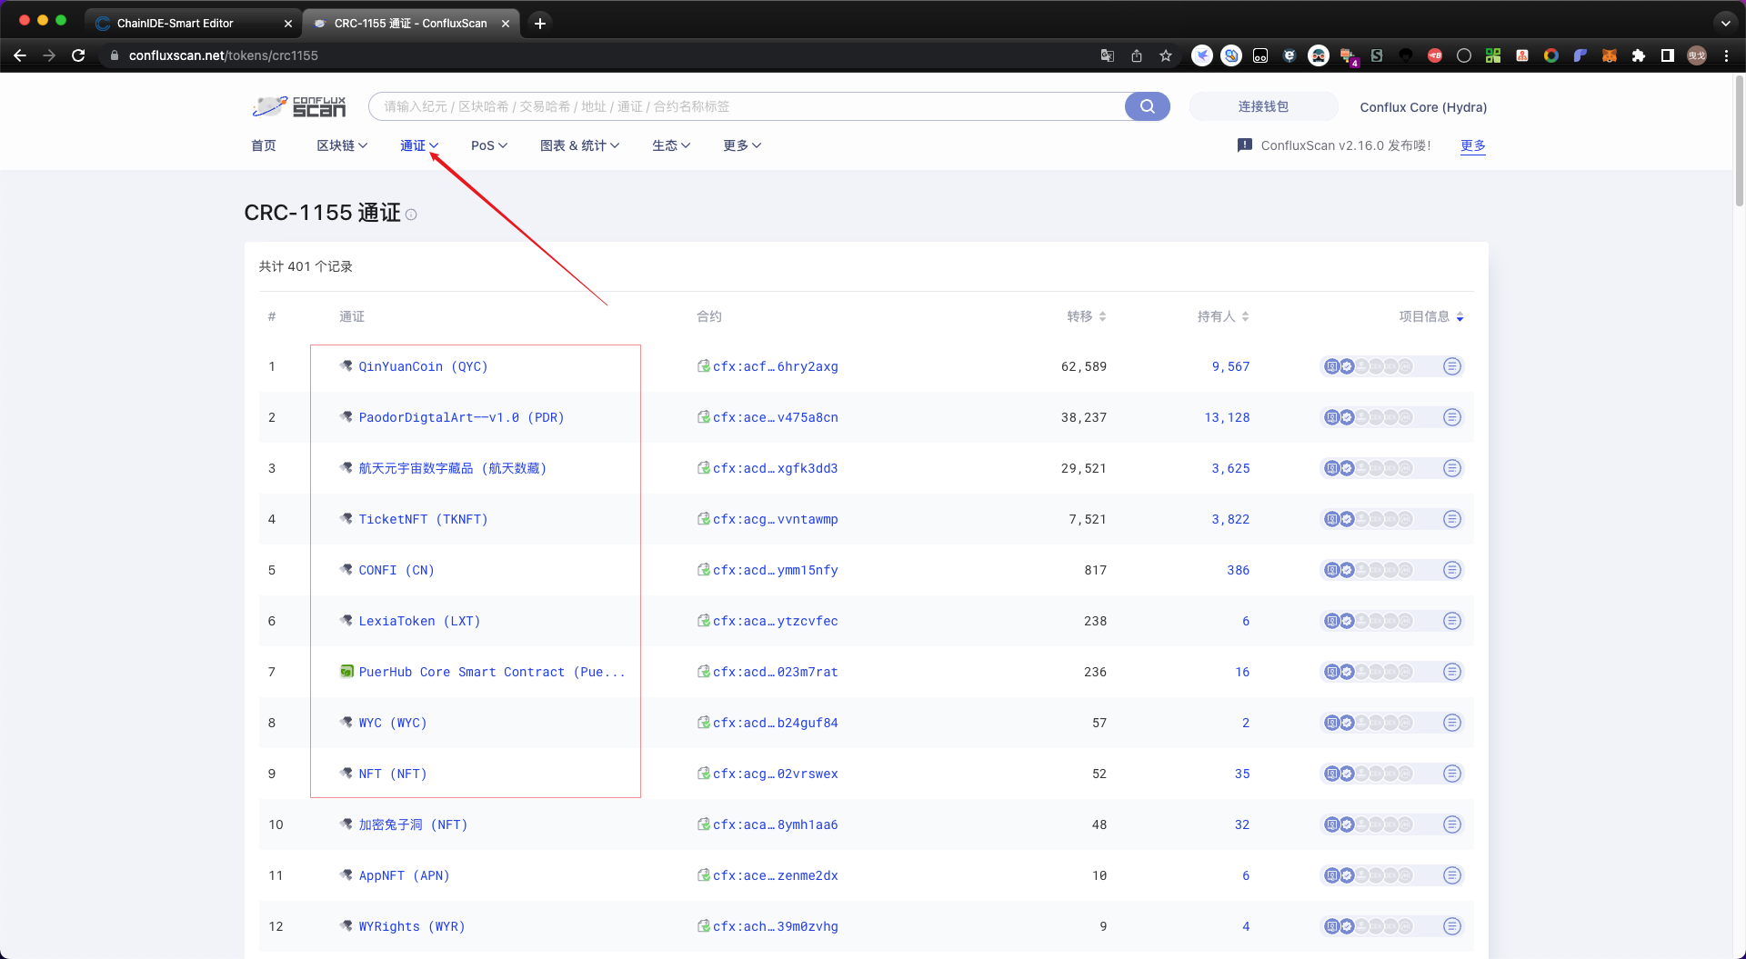The height and width of the screenshot is (959, 1746).
Task: Open holders count 9,567 link
Action: click(1230, 366)
